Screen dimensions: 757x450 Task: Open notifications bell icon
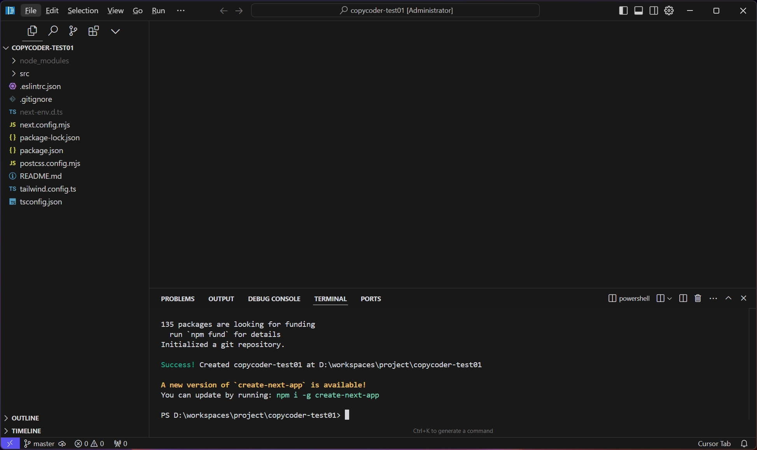coord(744,443)
